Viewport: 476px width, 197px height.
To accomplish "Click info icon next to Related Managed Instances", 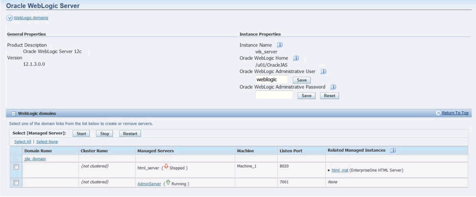I will (393, 150).
